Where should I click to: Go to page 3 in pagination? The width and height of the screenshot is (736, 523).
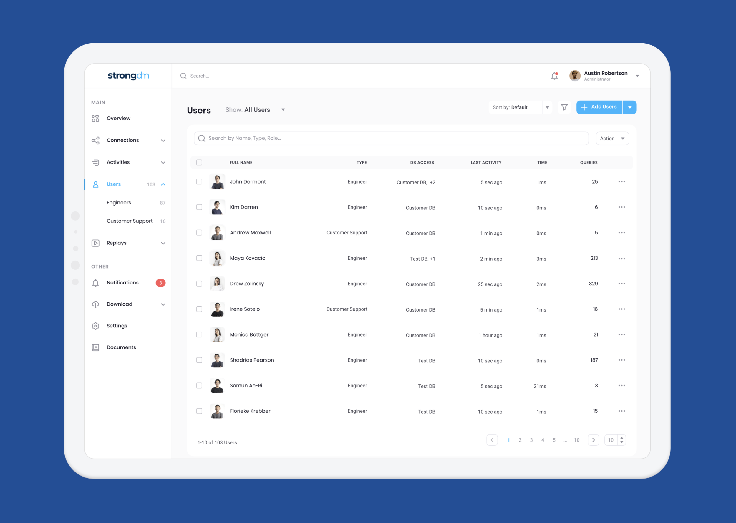point(531,440)
